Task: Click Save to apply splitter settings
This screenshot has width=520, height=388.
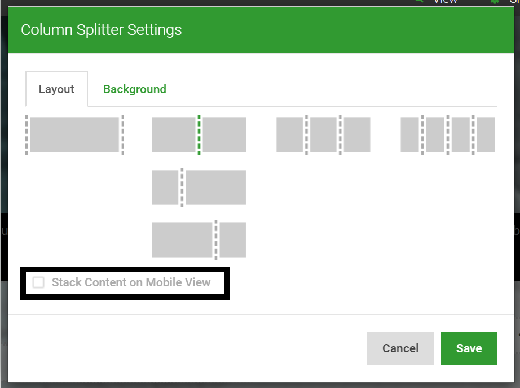Action: (x=469, y=348)
